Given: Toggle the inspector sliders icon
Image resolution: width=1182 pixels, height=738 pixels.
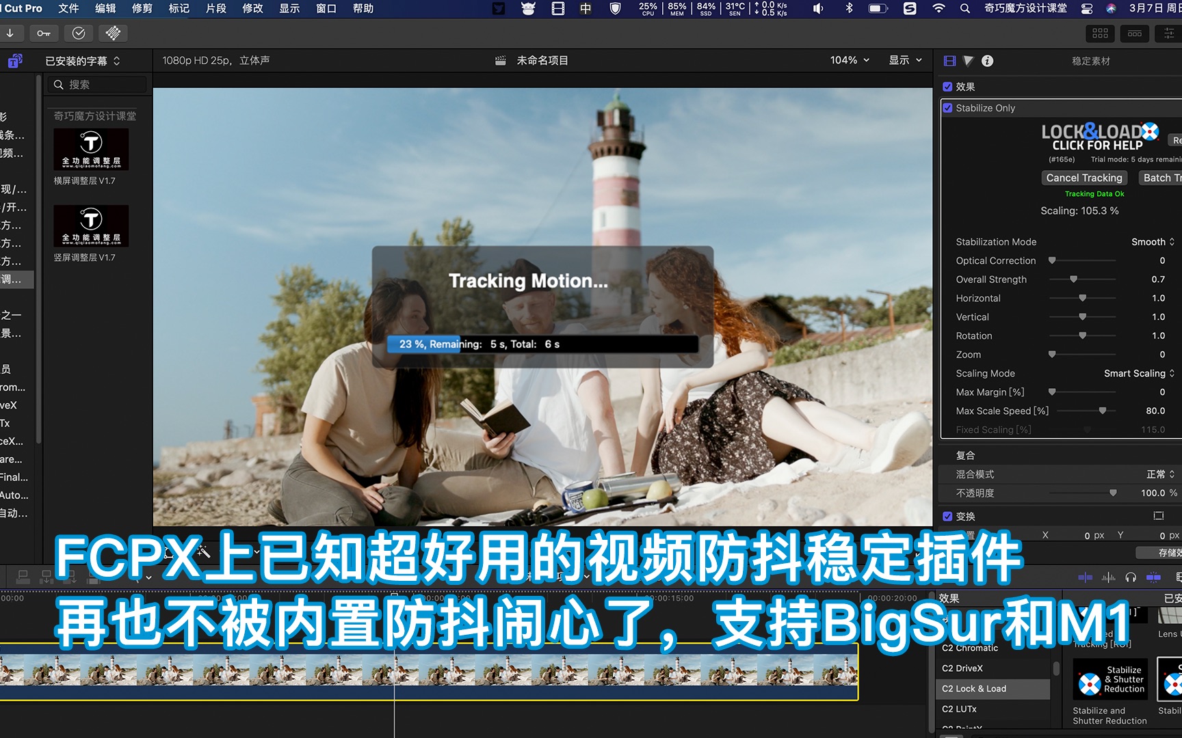Looking at the screenshot, I should 1168,33.
